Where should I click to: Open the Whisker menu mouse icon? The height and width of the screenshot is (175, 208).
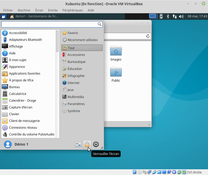pyautogui.click(x=4, y=16)
